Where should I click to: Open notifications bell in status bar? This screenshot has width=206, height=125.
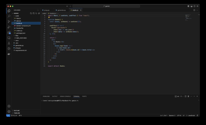[197, 116]
